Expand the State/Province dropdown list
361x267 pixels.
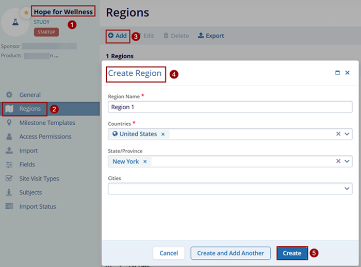click(347, 161)
